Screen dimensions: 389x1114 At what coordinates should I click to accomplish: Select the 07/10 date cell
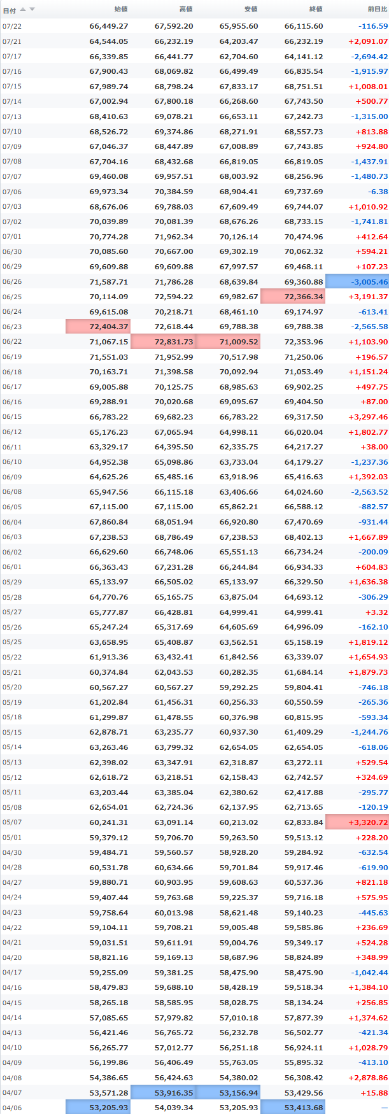[x=11, y=132]
